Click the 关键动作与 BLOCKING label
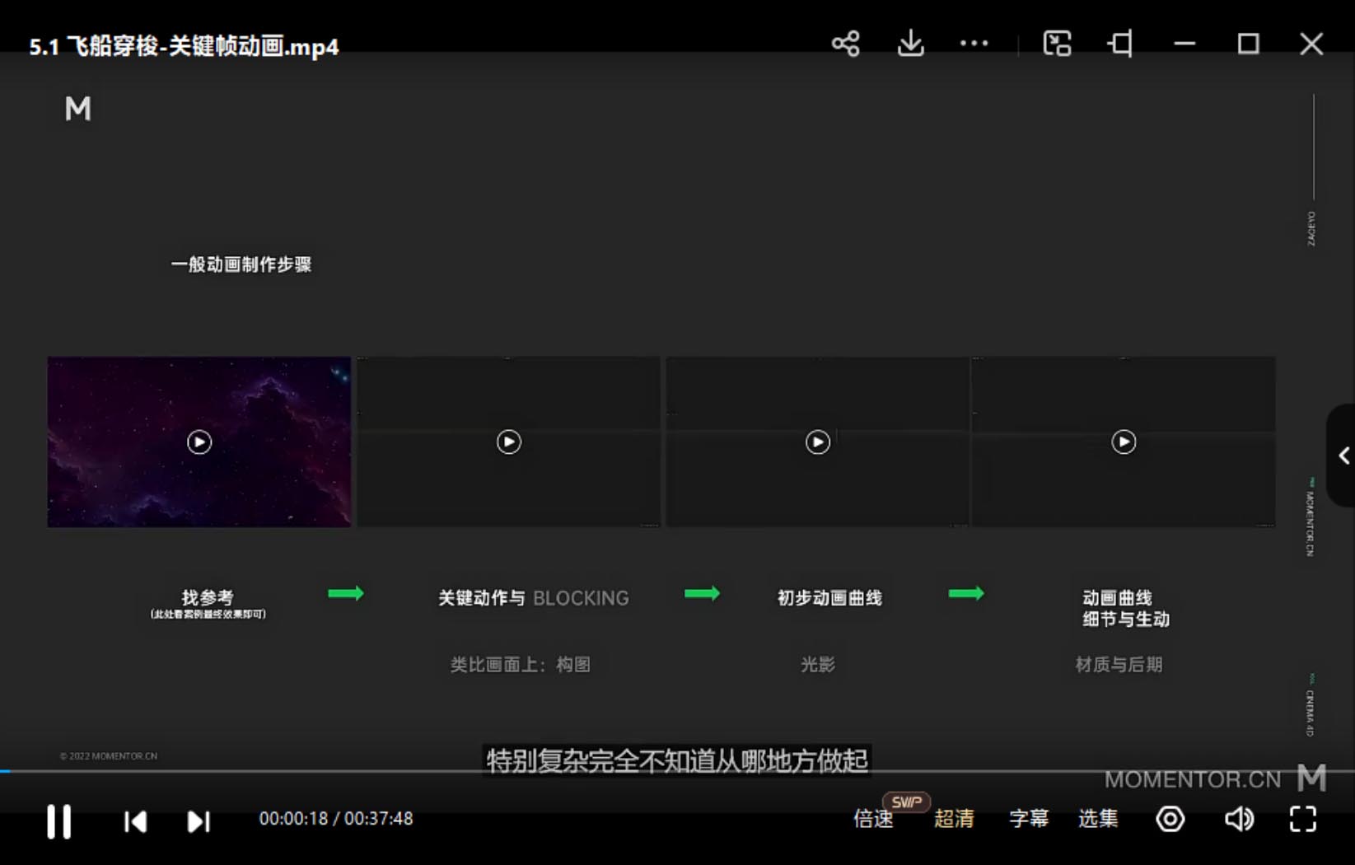Screen dimensions: 1355x865 coord(533,598)
